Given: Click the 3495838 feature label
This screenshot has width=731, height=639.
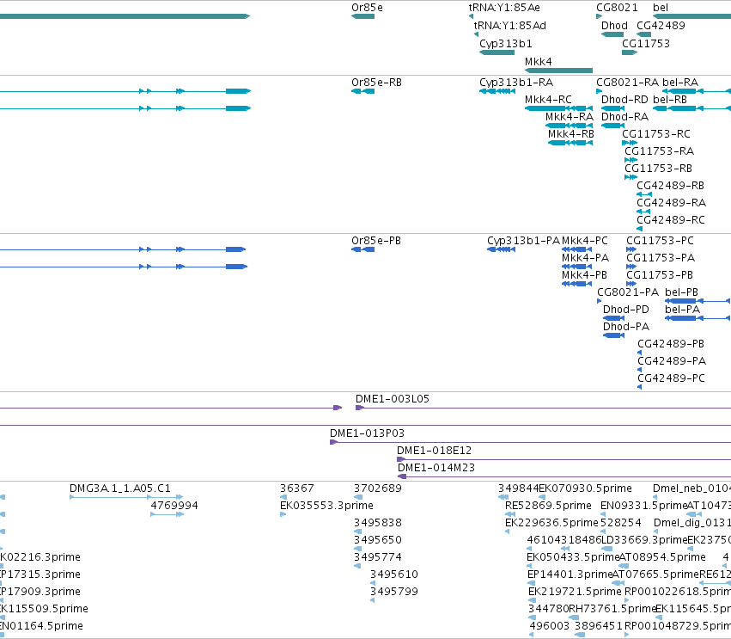Looking at the screenshot, I should click(377, 524).
